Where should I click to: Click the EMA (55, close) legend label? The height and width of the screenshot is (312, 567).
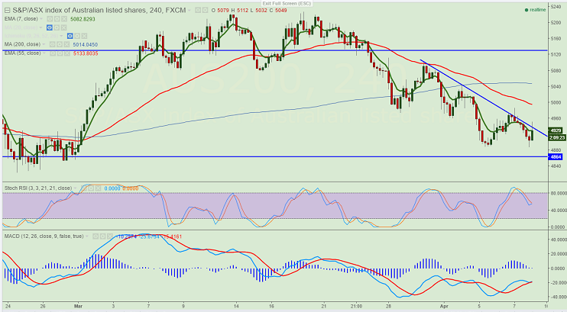pyautogui.click(x=22, y=53)
